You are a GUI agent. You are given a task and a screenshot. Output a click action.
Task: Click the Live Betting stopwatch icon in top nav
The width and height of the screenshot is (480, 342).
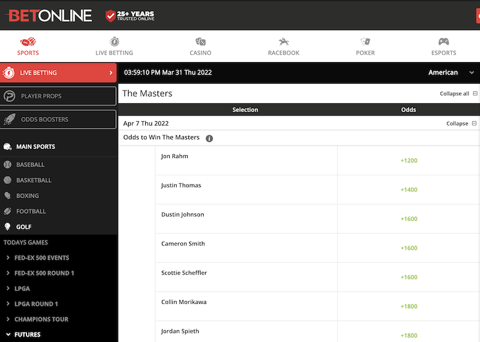(x=114, y=42)
